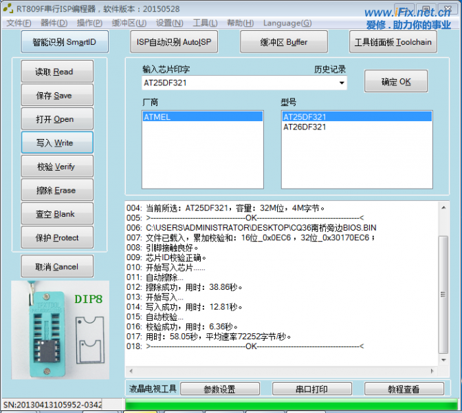Open the Language(G) menu
This screenshot has width=462, height=413.
[287, 23]
